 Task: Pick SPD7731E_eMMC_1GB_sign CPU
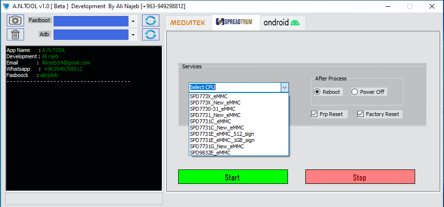[239, 140]
